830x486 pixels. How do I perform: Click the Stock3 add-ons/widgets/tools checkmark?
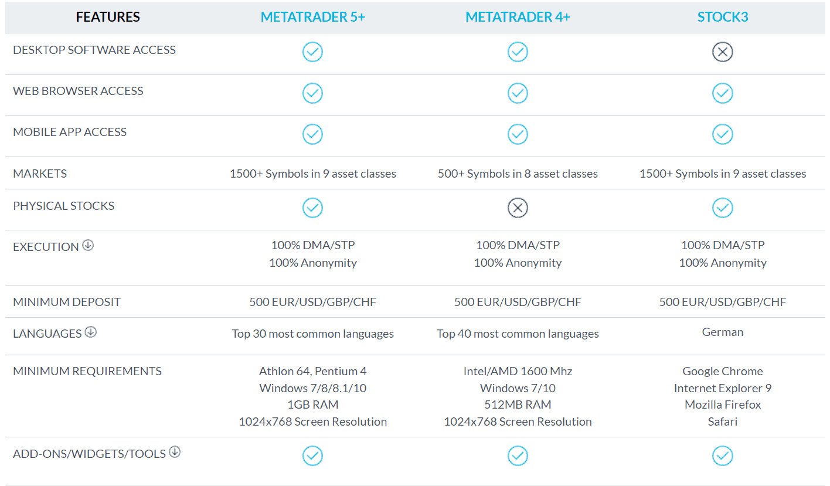(x=723, y=456)
